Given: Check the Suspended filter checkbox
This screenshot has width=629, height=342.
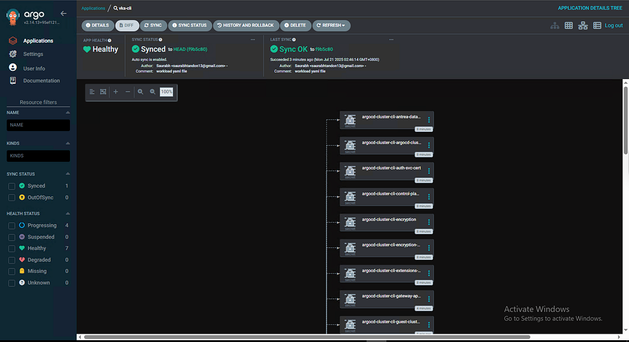Looking at the screenshot, I should 11,237.
